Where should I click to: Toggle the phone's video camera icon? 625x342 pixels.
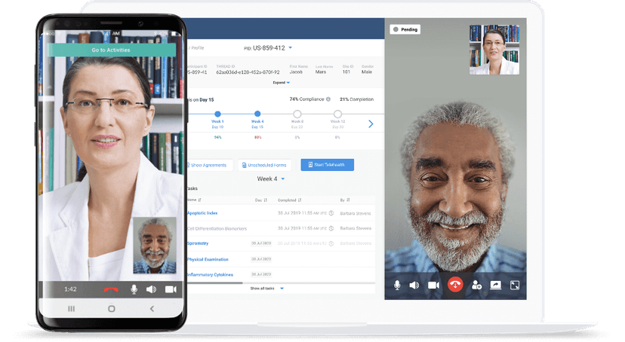pos(171,289)
